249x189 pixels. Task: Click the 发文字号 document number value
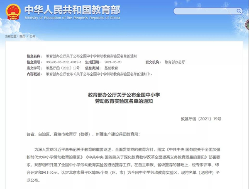coord(62,68)
